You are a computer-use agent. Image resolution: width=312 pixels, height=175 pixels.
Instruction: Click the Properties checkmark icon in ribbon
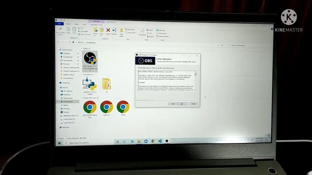point(142,32)
